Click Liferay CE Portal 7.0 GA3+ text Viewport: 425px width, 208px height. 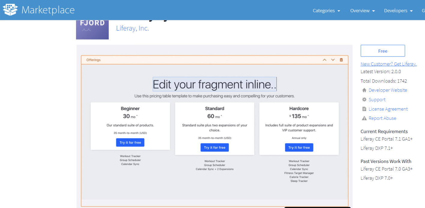[x=387, y=169]
